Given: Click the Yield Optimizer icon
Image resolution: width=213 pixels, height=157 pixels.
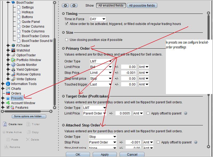Looking at the screenshot, I should [x=13, y=69].
